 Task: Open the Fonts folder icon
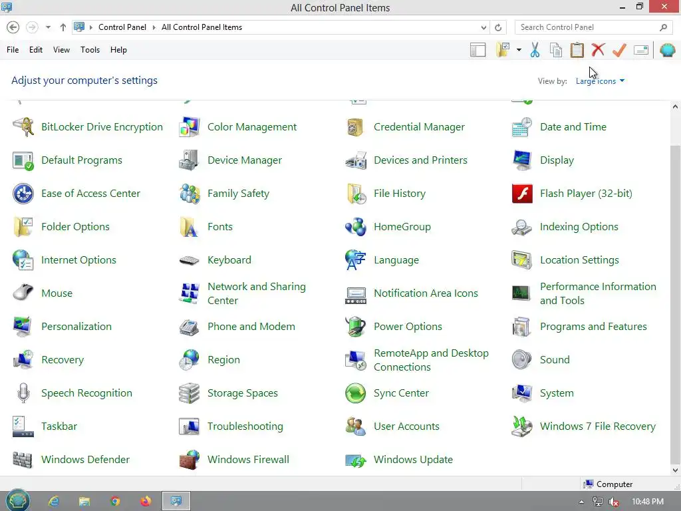pos(190,227)
